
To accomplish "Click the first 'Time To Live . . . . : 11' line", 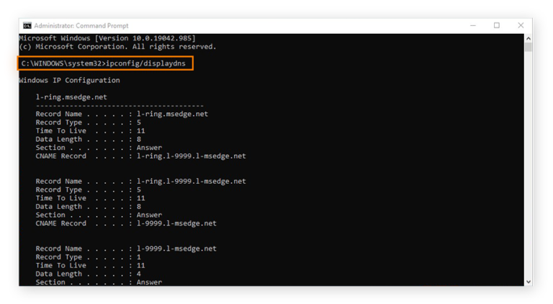I will [x=90, y=131].
